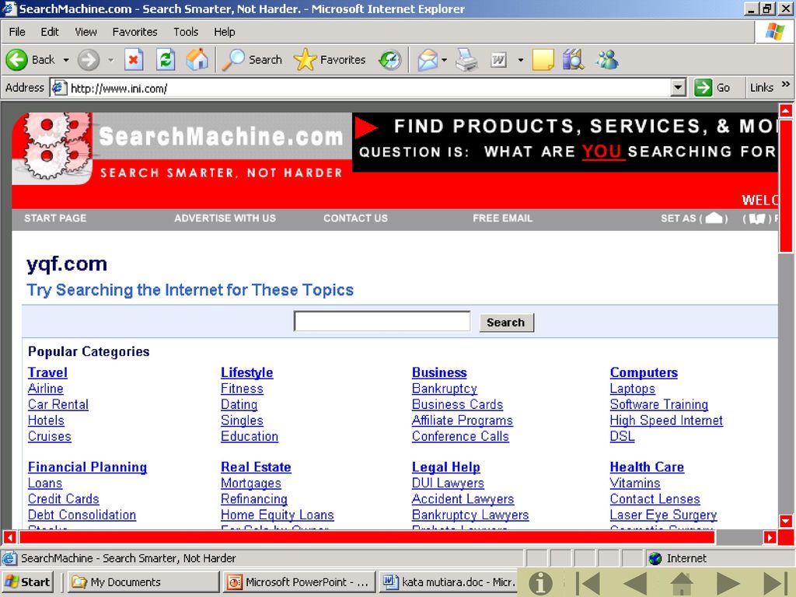Click the Mail envelope icon
796x597 pixels.
pyautogui.click(x=428, y=60)
